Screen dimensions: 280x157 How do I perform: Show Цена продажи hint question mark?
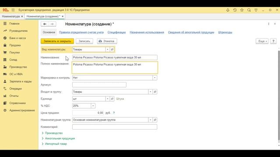pyautogui.click(x=114, y=113)
